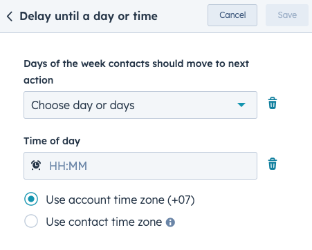Click the 'Delay until a day or time' heading
Image resolution: width=312 pixels, height=250 pixels.
[89, 17]
